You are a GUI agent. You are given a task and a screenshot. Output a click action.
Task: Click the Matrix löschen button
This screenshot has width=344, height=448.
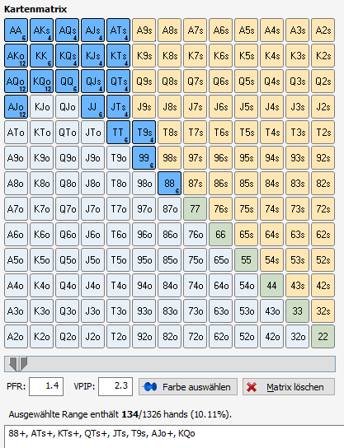(x=289, y=387)
